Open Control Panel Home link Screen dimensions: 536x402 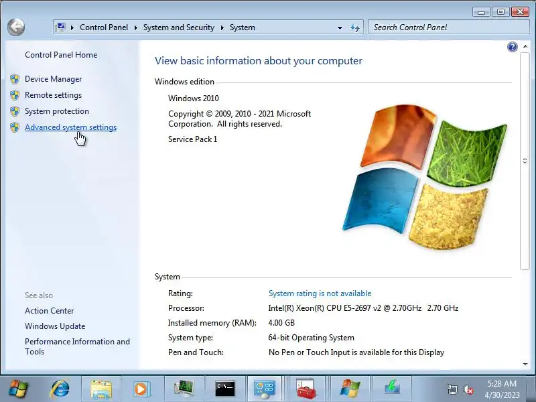point(61,55)
